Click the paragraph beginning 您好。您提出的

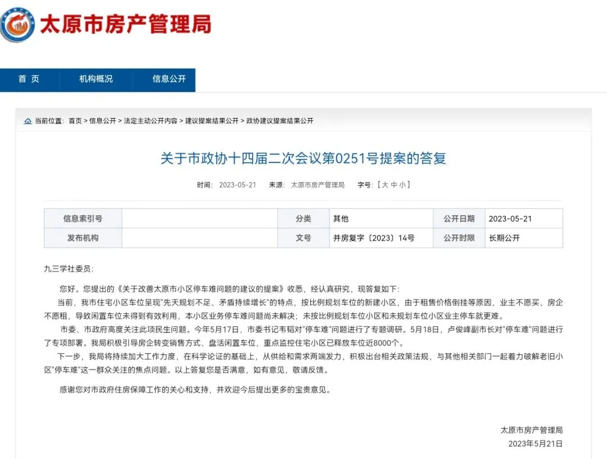pos(229,289)
